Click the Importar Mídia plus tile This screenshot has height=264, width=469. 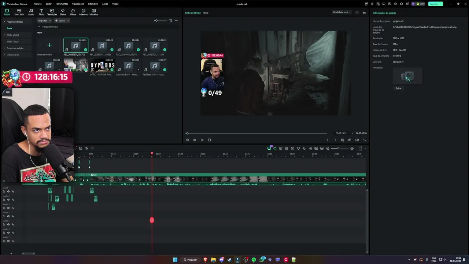(49, 45)
